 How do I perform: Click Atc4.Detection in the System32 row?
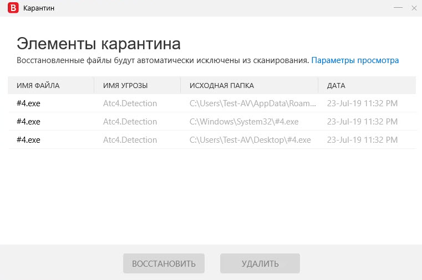click(130, 122)
